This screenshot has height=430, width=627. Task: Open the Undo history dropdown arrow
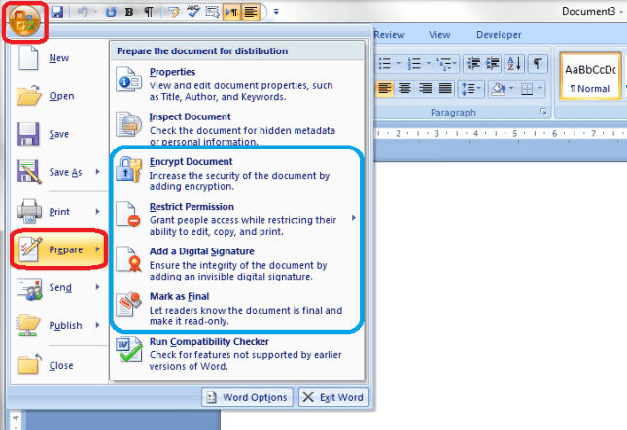pos(95,12)
